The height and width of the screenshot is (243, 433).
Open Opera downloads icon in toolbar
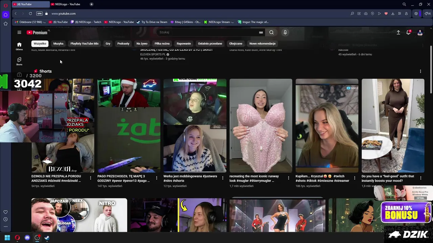(x=393, y=13)
